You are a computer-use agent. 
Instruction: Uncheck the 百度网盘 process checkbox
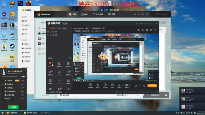click(x=3, y=84)
